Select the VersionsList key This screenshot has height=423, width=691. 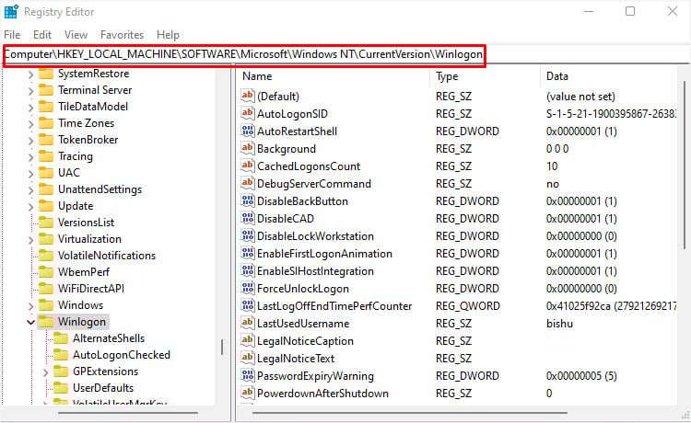tap(86, 222)
